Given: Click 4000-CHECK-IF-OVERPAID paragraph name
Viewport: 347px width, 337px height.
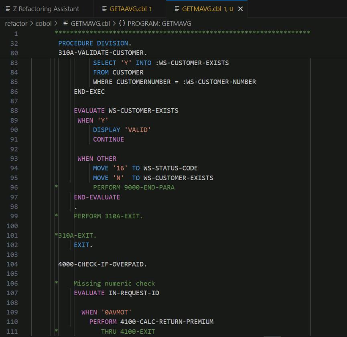Looking at the screenshot, I should tap(102, 264).
